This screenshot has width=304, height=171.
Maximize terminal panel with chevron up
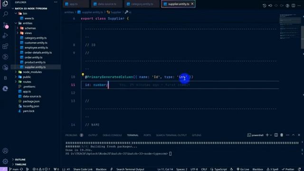pyautogui.click(x=294, y=135)
